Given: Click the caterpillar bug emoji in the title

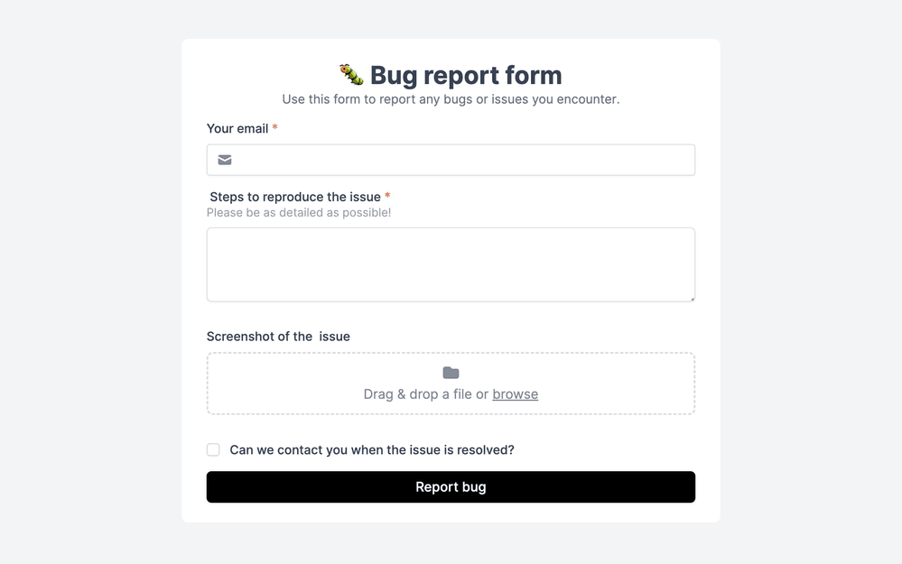Looking at the screenshot, I should tap(351, 74).
